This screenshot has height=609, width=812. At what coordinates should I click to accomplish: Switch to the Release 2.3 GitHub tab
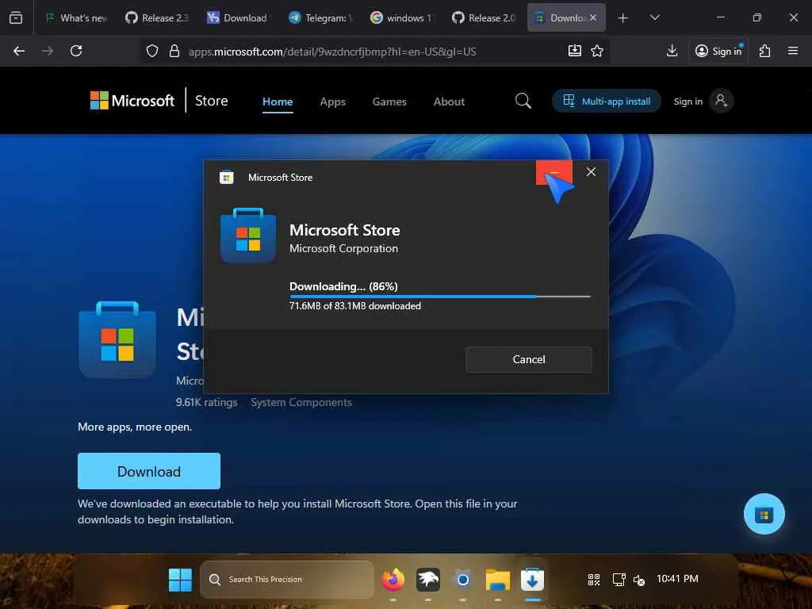(x=158, y=17)
